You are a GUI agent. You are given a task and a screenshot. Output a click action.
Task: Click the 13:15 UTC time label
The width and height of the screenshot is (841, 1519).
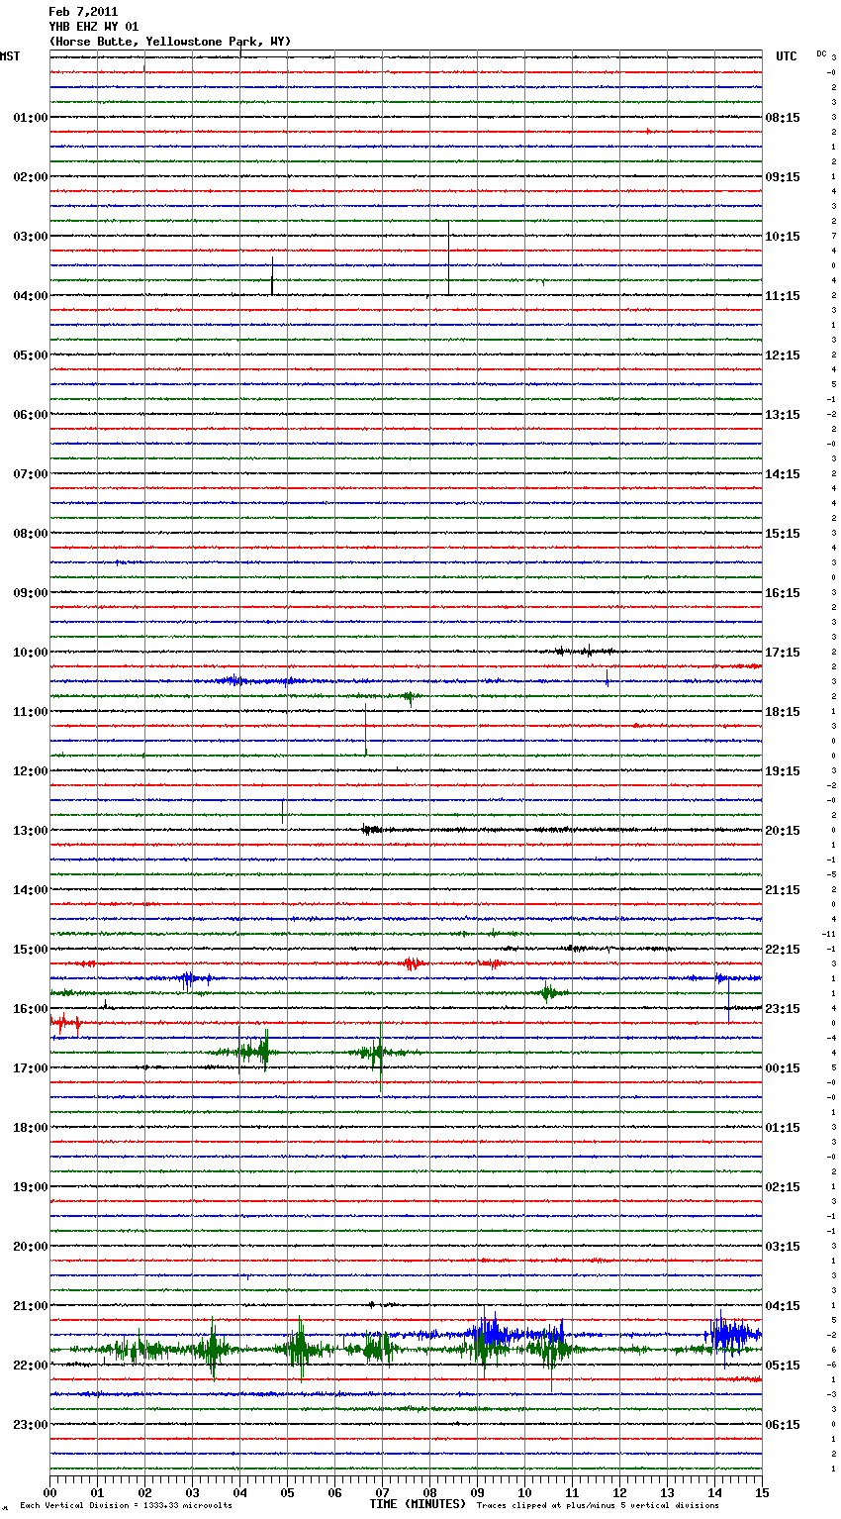783,415
